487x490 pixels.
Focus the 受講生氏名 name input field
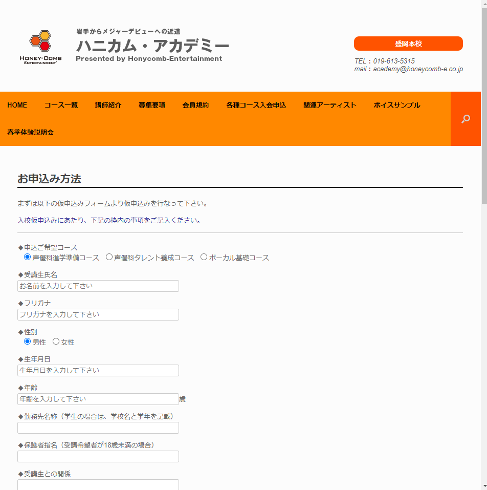[98, 286]
